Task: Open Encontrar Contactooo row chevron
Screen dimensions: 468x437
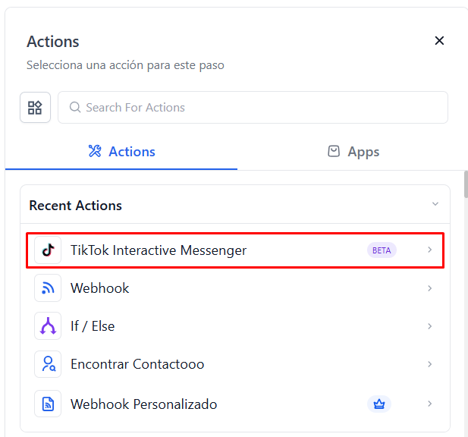Action: [429, 364]
